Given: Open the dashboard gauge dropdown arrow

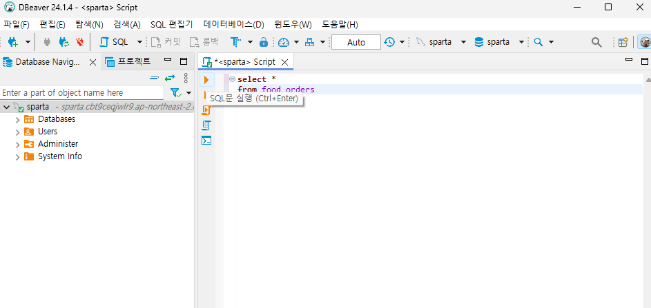Looking at the screenshot, I should (x=296, y=42).
